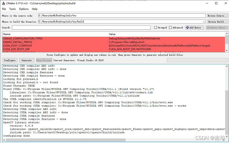This screenshot has height=143, width=229.
Task: Click the $(VCInstallDir)Tools/MSVC host compiler value
Action: pyautogui.click(x=159, y=45)
